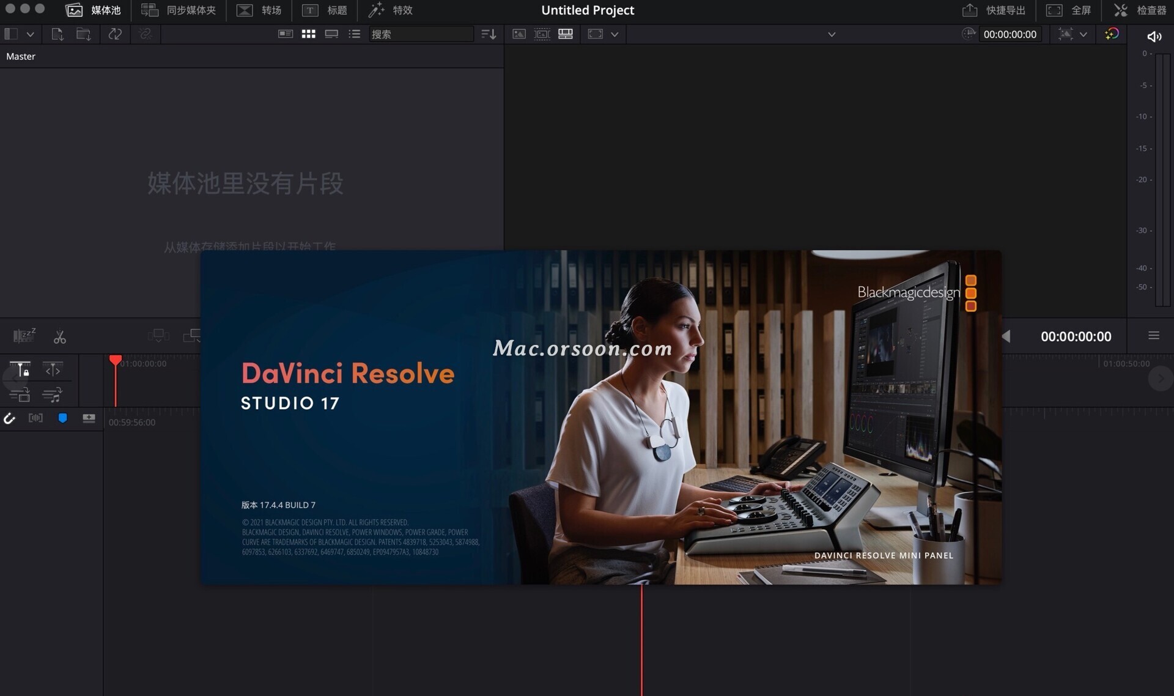Click the Import Media icon
Viewport: 1174px width, 696px height.
coord(57,34)
